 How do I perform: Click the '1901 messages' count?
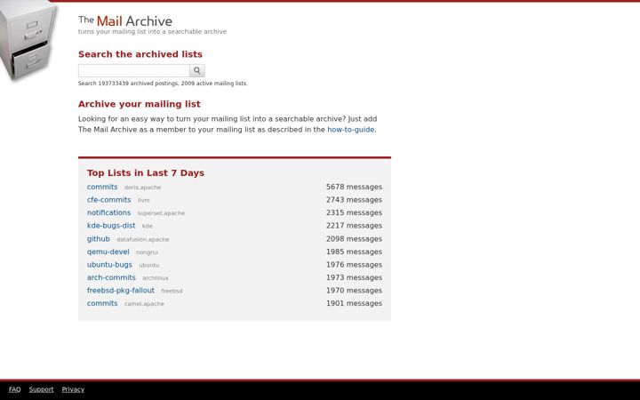click(x=354, y=303)
